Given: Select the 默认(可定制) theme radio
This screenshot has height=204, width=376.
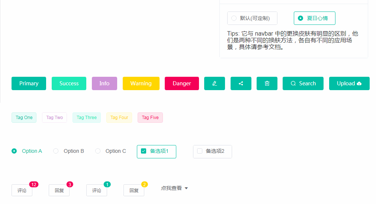Looking at the screenshot, I should pyautogui.click(x=252, y=18).
